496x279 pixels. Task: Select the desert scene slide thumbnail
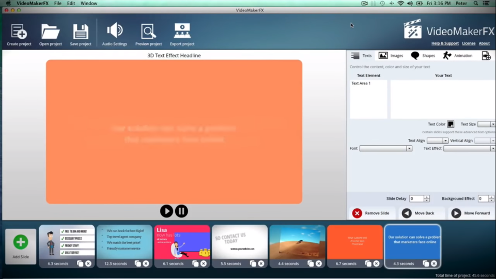[x=297, y=242]
